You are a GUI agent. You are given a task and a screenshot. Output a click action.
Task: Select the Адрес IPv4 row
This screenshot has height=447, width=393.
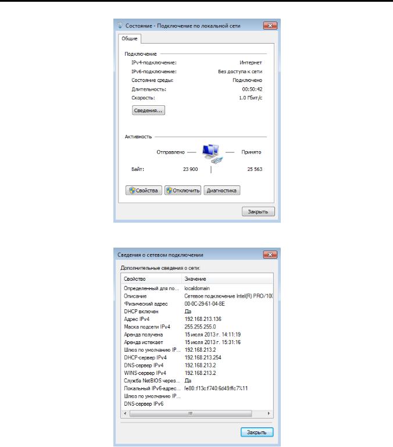coord(197,319)
